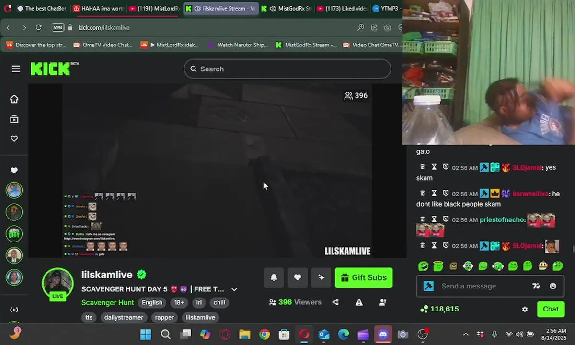The height and width of the screenshot is (345, 575).
Task: Open the Deeno City channel avatar
Action: tap(14, 234)
